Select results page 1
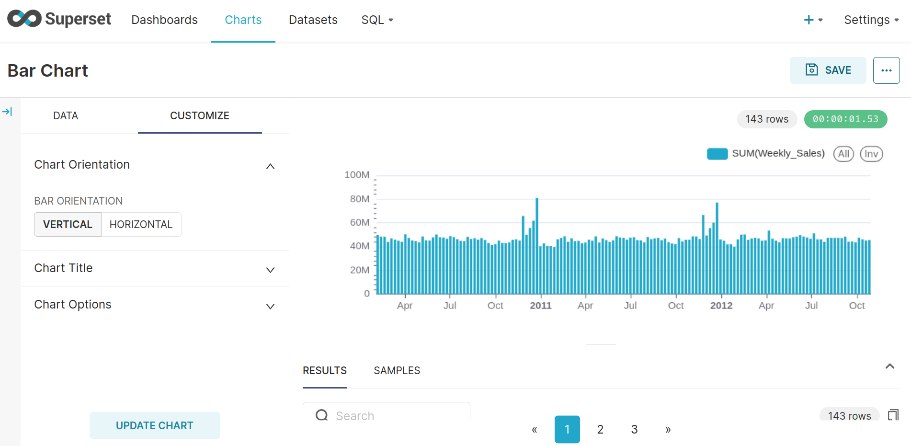Screen dimensions: 911x446 (567, 429)
